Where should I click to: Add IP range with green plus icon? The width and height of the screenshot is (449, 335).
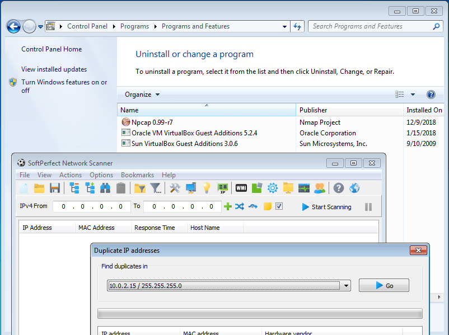(228, 206)
